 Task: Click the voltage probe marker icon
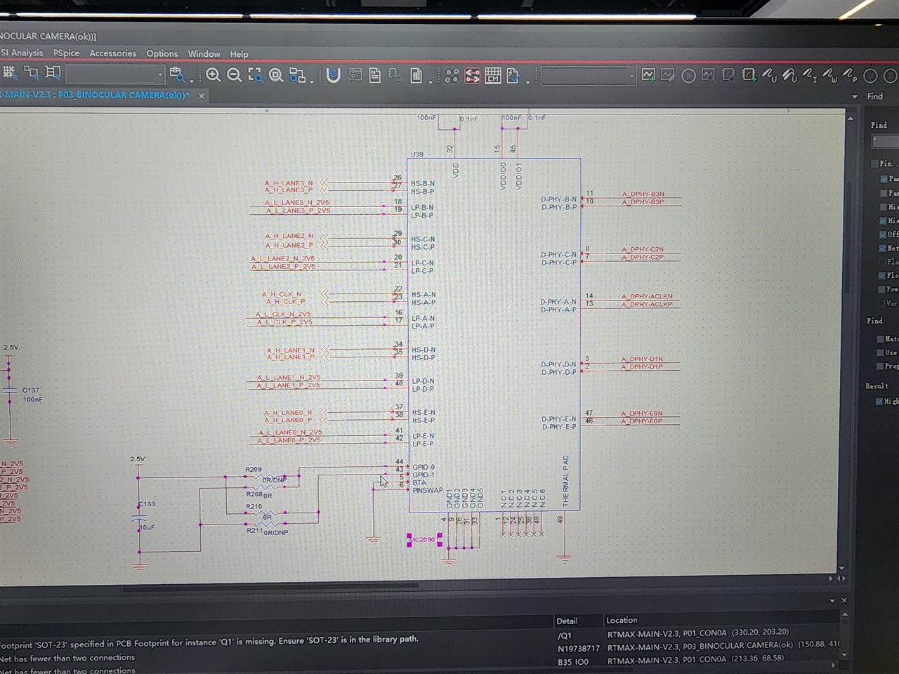click(769, 74)
